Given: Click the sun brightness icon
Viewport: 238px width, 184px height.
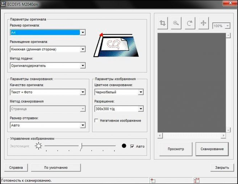Looking at the screenshot, I should tap(38, 146).
